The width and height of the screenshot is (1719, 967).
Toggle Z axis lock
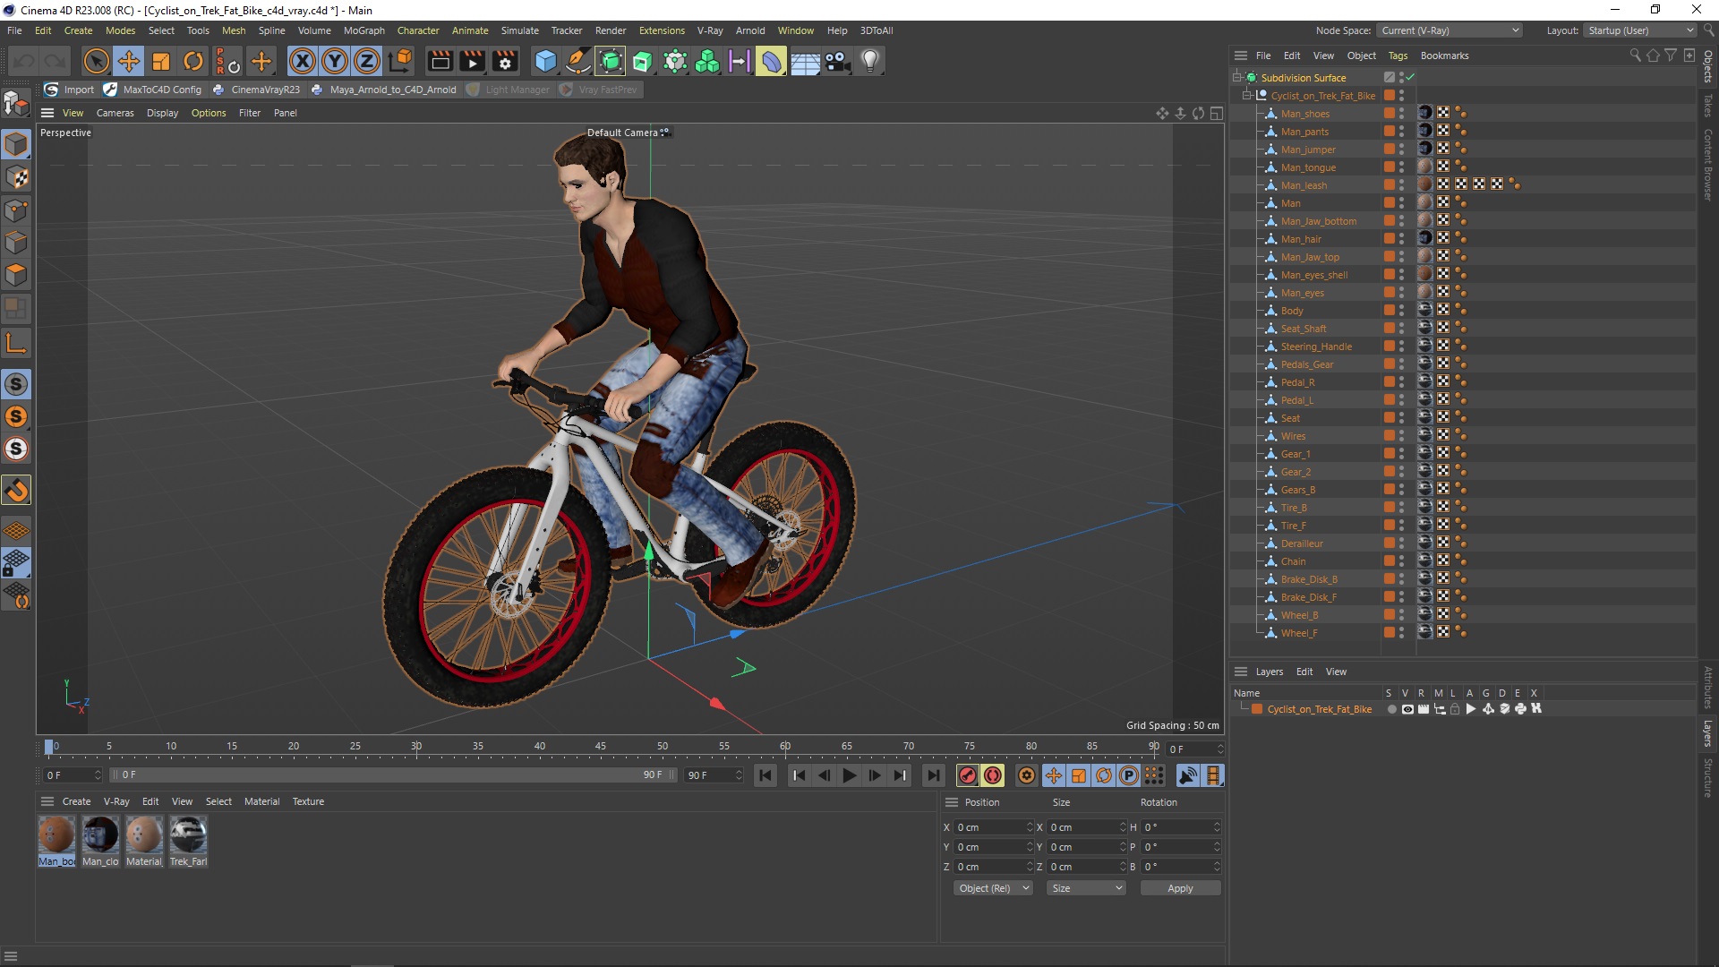367,61
